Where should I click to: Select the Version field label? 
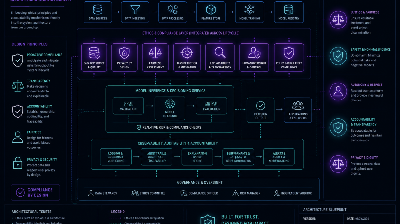pos(310,219)
